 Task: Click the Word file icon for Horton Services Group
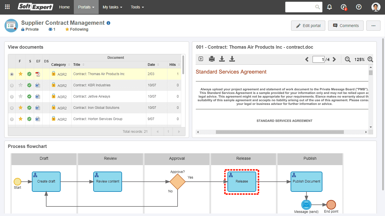pyautogui.click(x=38, y=119)
